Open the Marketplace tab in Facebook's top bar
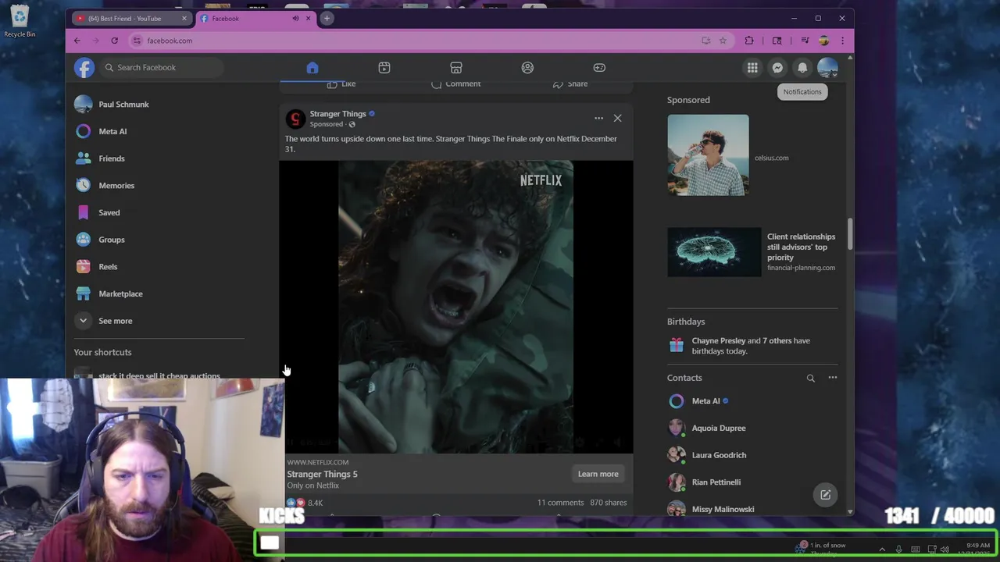 point(456,68)
